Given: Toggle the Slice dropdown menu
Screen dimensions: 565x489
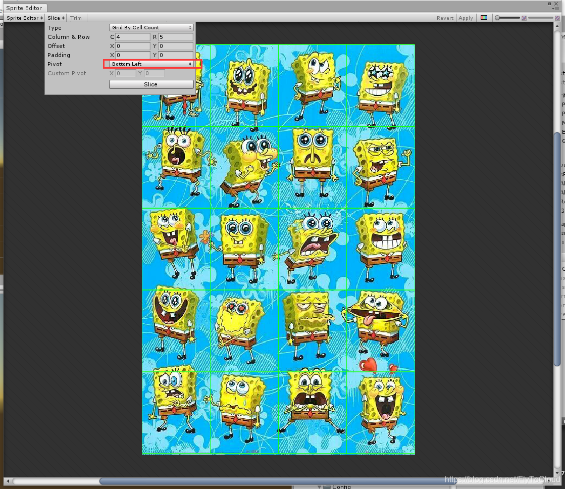Looking at the screenshot, I should 56,18.
